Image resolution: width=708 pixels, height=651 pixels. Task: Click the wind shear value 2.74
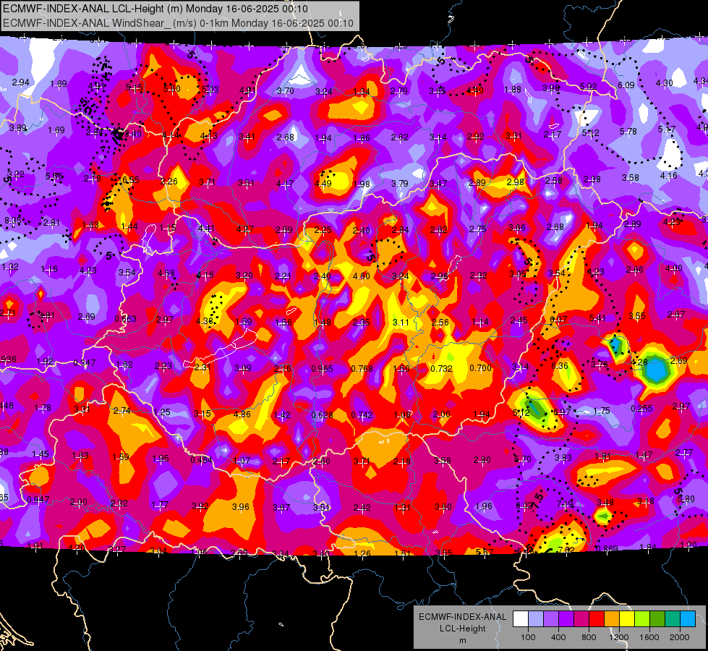tap(122, 411)
